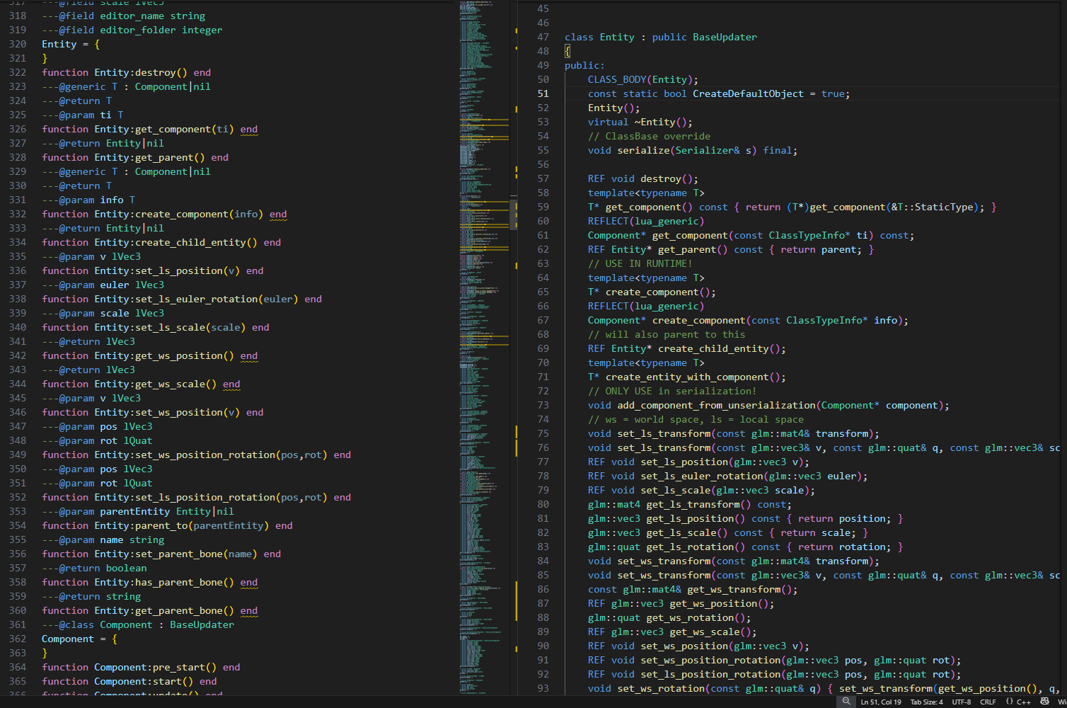Click '// will also parent to this' comment

[667, 334]
